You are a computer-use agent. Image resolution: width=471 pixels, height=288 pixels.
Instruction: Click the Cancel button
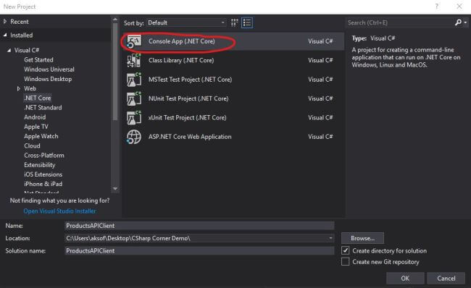[x=446, y=279]
